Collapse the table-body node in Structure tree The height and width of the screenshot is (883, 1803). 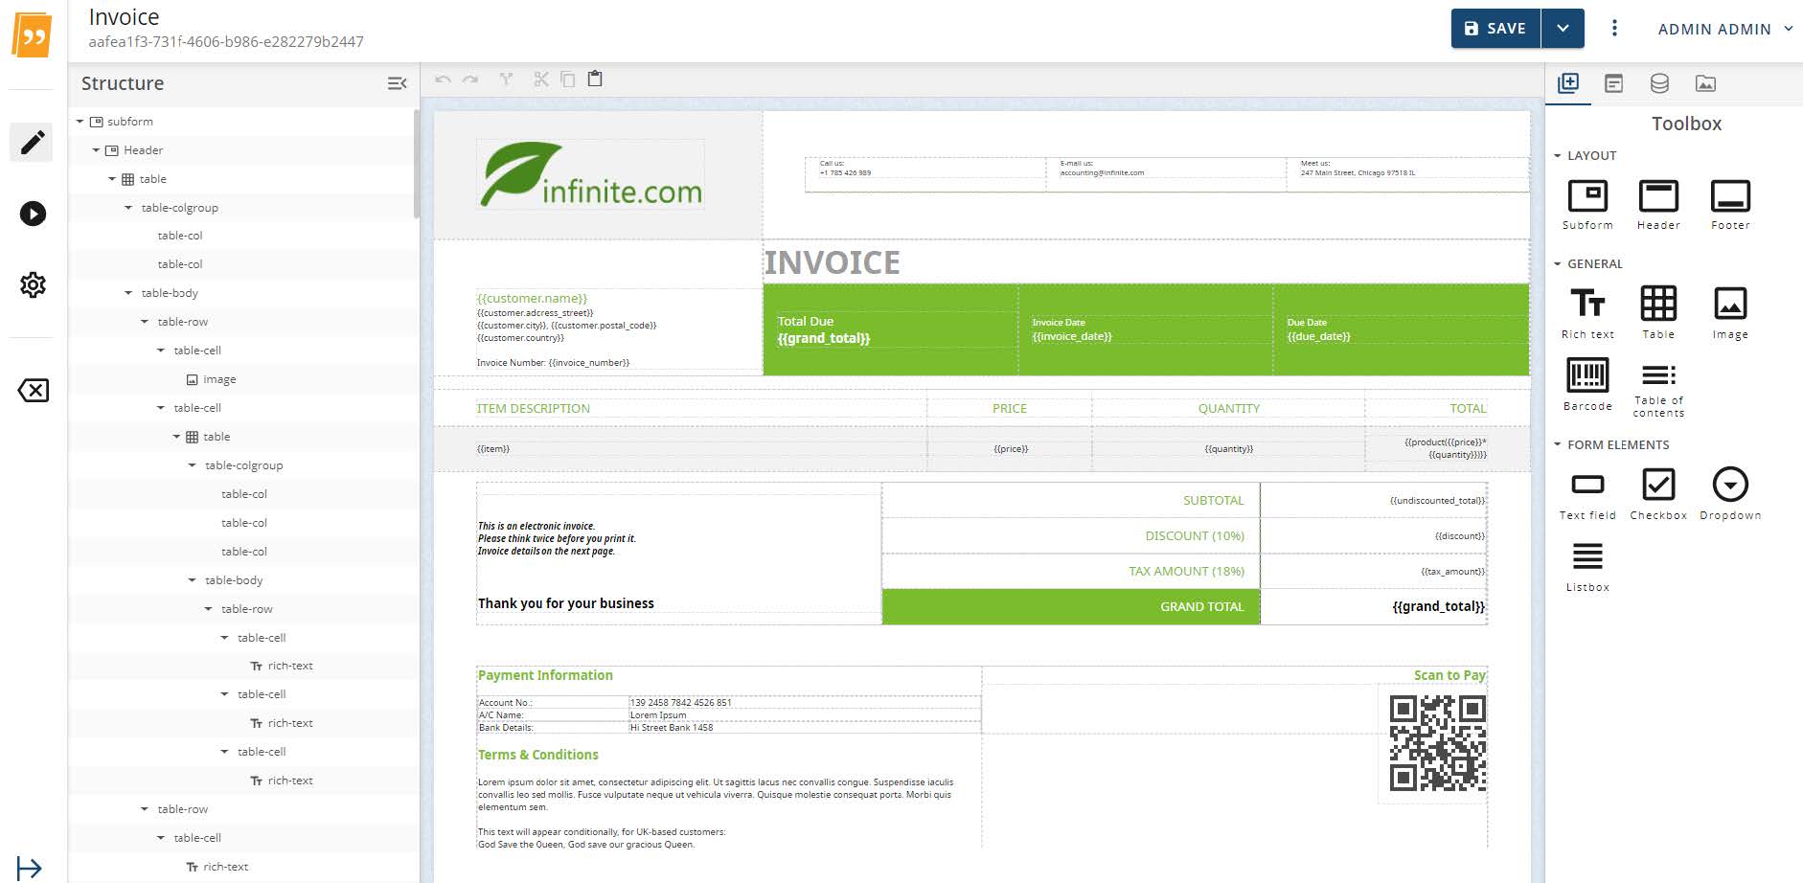[128, 292]
